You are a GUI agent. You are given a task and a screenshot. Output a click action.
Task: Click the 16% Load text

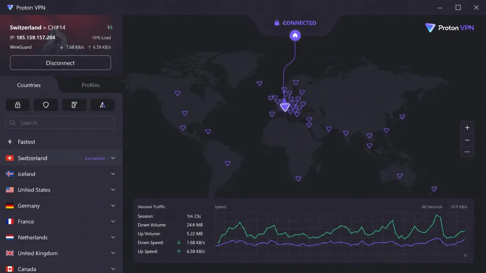click(101, 38)
